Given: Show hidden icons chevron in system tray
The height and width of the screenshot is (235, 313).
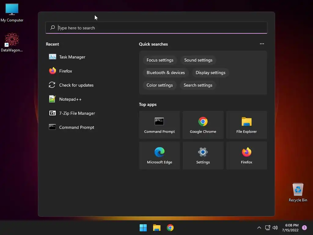Looking at the screenshot, I should 259,228.
